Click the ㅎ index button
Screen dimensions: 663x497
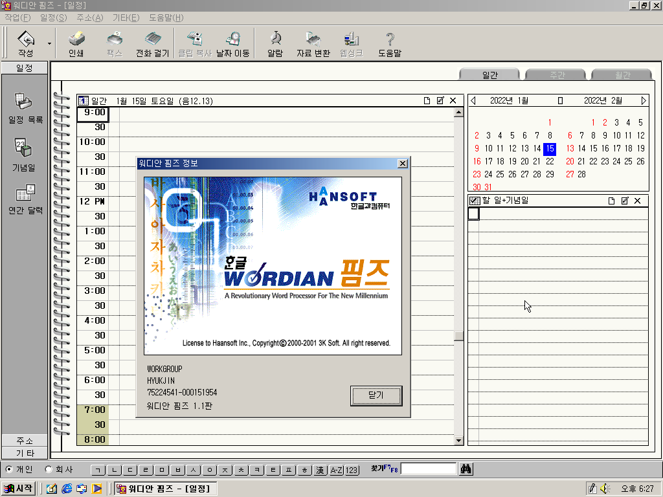click(304, 470)
